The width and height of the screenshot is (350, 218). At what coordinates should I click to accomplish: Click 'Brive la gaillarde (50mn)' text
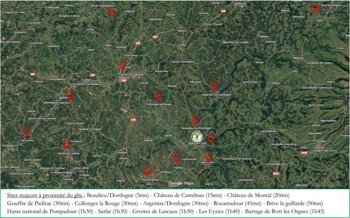click(x=295, y=203)
